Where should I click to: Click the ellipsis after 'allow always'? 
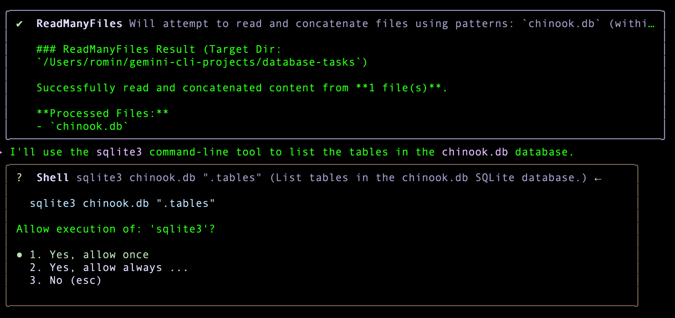click(x=179, y=268)
